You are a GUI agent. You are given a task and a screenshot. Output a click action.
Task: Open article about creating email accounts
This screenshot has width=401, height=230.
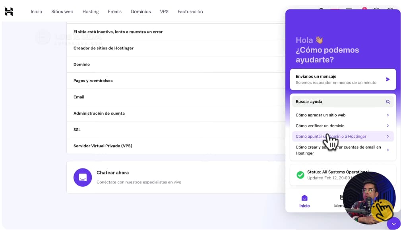pos(343,150)
